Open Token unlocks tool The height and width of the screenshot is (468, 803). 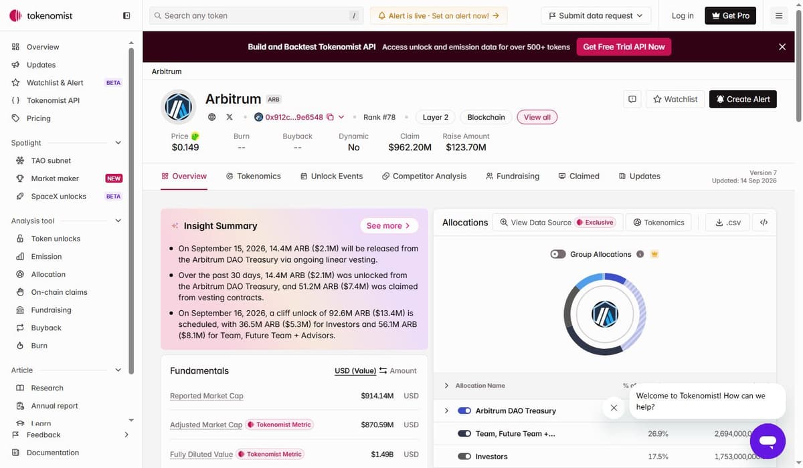[x=56, y=239]
